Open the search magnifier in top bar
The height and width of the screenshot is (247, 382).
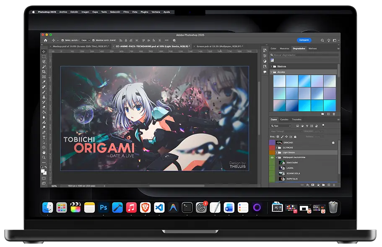tap(322, 40)
